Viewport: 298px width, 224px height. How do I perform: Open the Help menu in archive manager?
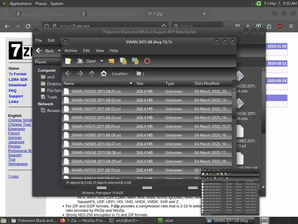(114, 50)
